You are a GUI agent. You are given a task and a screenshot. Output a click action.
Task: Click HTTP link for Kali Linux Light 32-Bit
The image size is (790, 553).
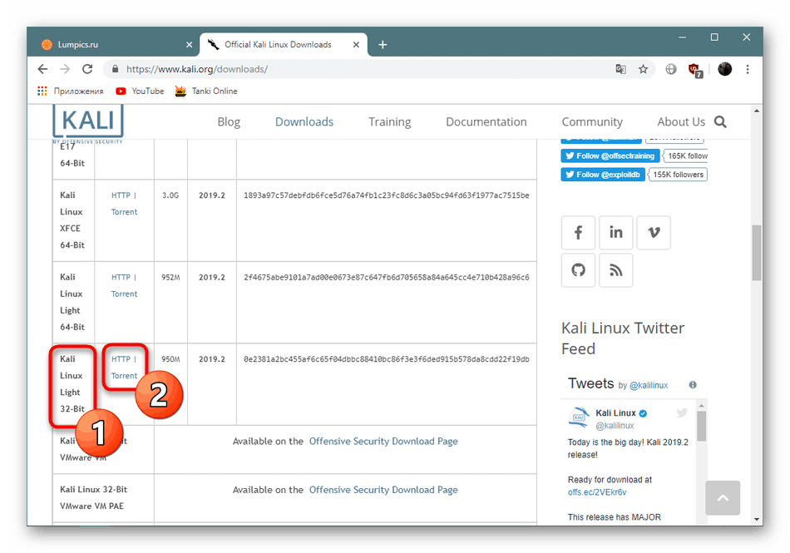point(121,359)
